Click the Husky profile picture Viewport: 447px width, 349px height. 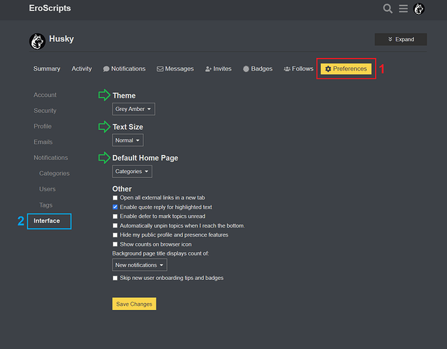click(37, 41)
